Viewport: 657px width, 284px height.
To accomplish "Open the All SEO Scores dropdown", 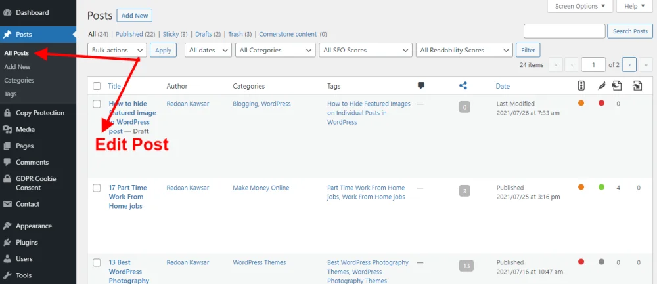I will 365,50.
